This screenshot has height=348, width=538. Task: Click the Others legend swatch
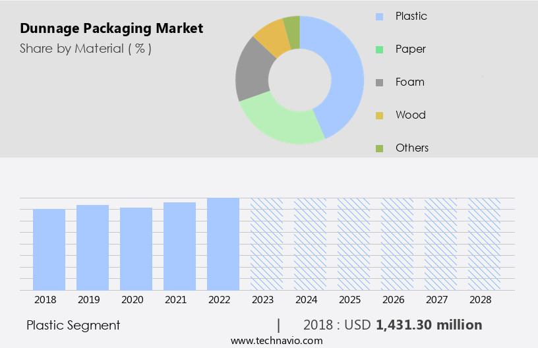click(x=379, y=148)
